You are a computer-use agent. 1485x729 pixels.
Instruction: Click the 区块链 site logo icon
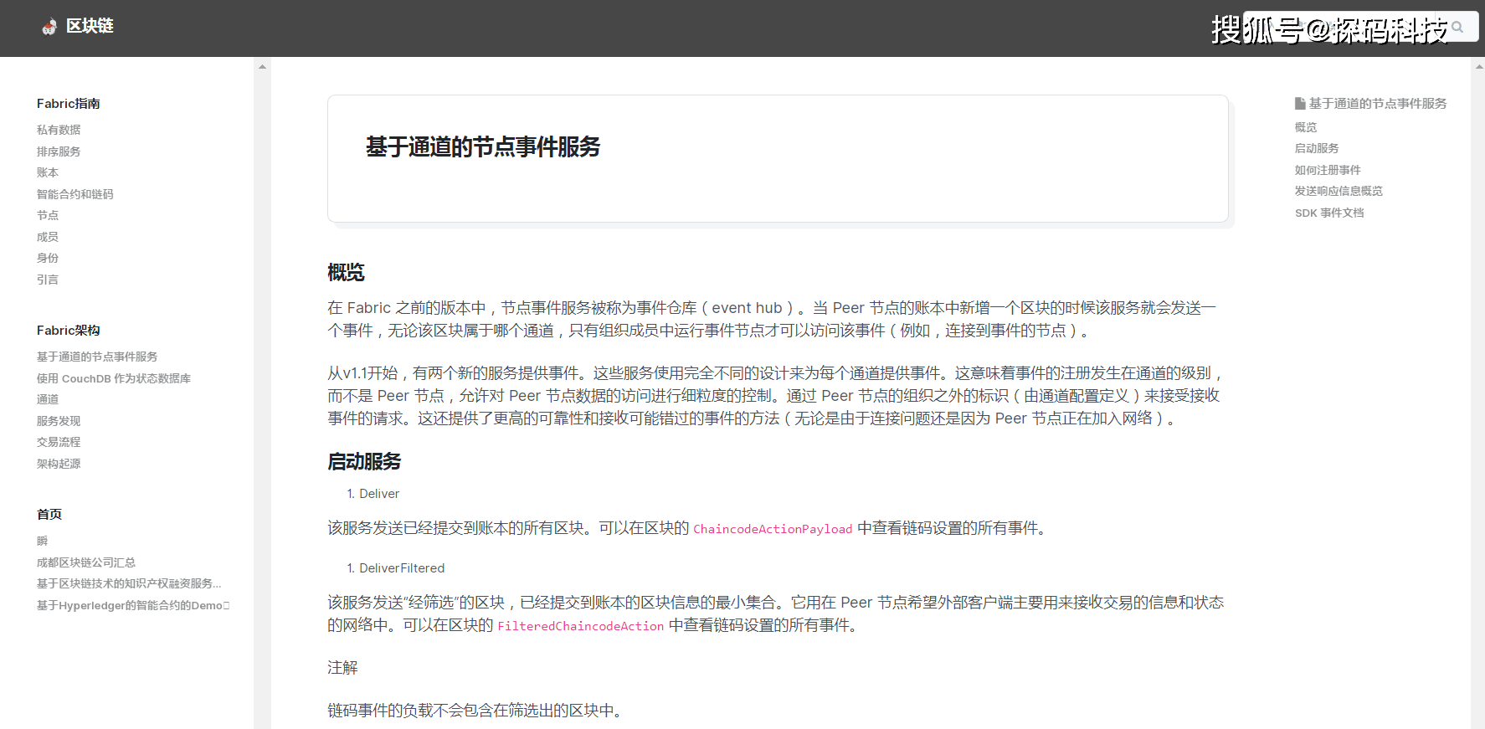49,27
